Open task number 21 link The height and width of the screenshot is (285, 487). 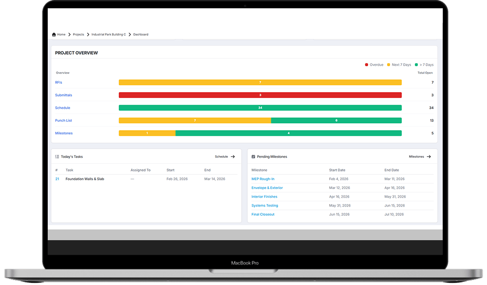[x=57, y=179]
